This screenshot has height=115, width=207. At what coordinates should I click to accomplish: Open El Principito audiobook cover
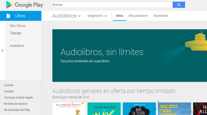69,109
